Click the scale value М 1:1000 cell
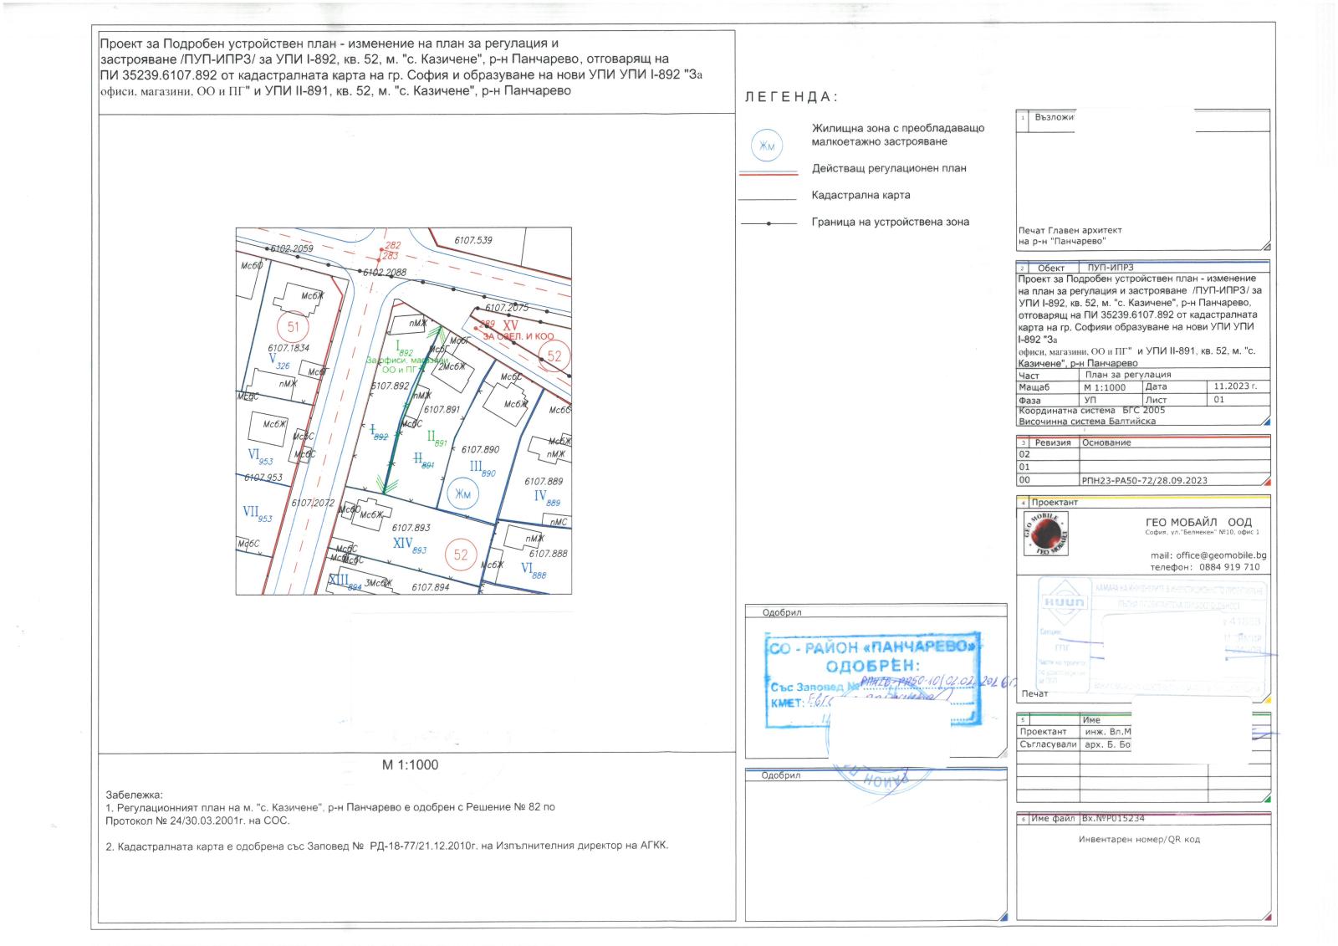The width and height of the screenshot is (1338, 946). pyautogui.click(x=1105, y=388)
